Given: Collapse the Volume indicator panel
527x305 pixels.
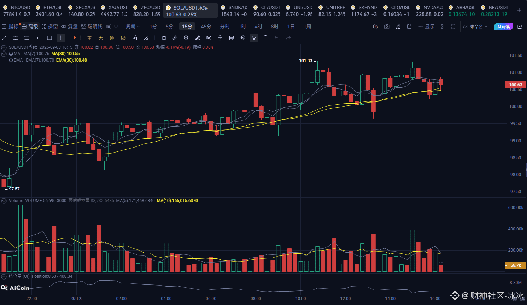Looking at the screenshot, I should (4, 201).
